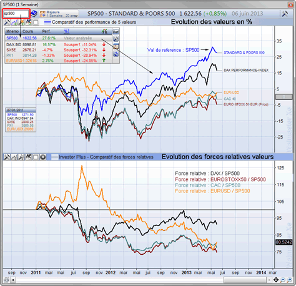Click Force relative : EURUSD / SP500 legend
Screen dimensions: 296x286
pyautogui.click(x=212, y=191)
